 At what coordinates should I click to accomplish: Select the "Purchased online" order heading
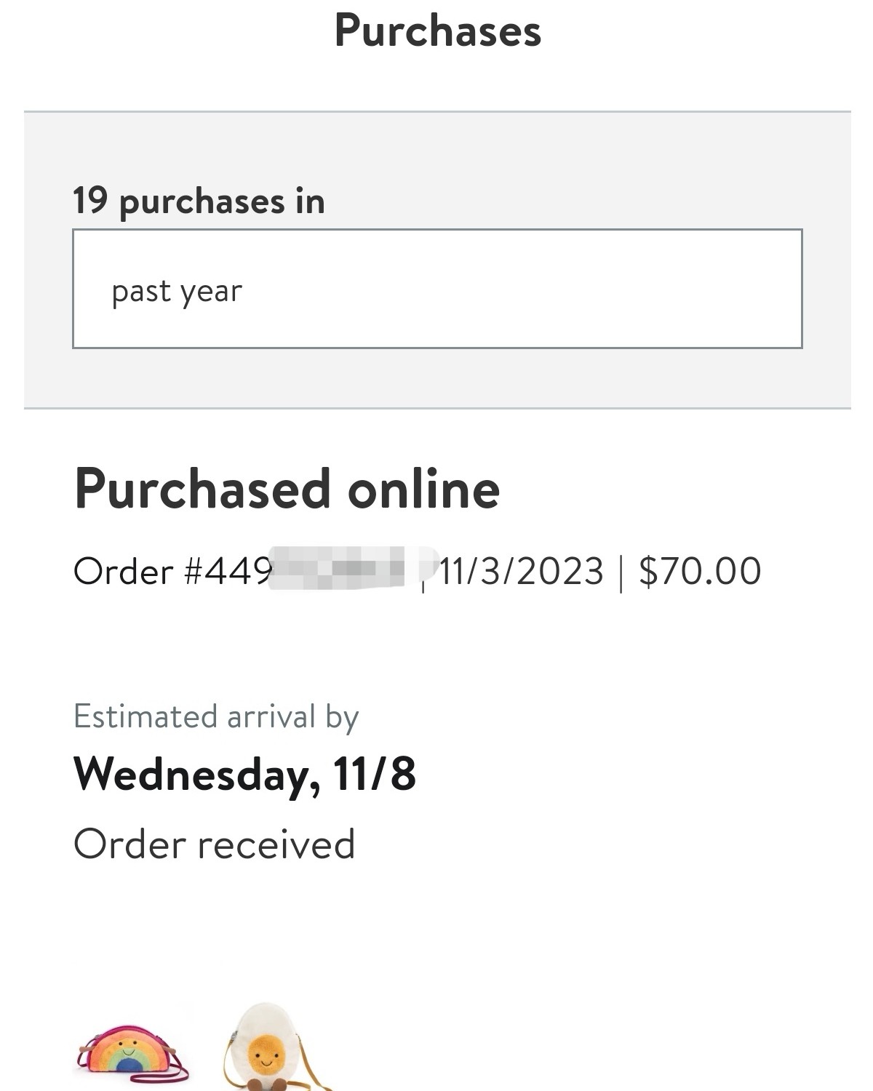pos(287,489)
